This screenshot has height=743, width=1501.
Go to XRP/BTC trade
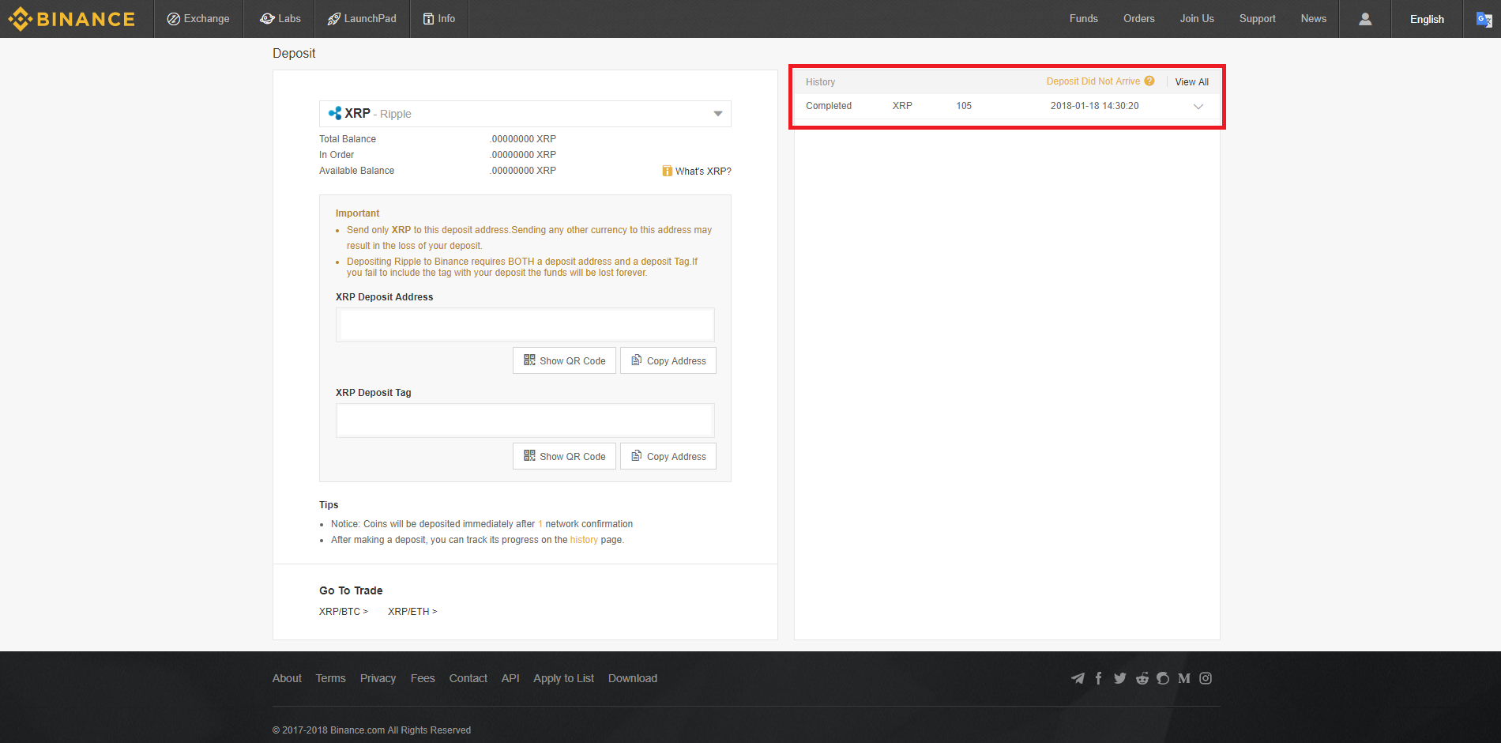tap(344, 612)
